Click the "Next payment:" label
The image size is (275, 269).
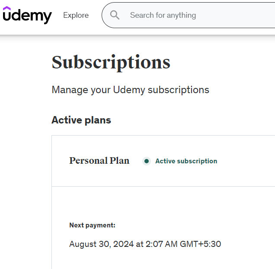point(92,225)
